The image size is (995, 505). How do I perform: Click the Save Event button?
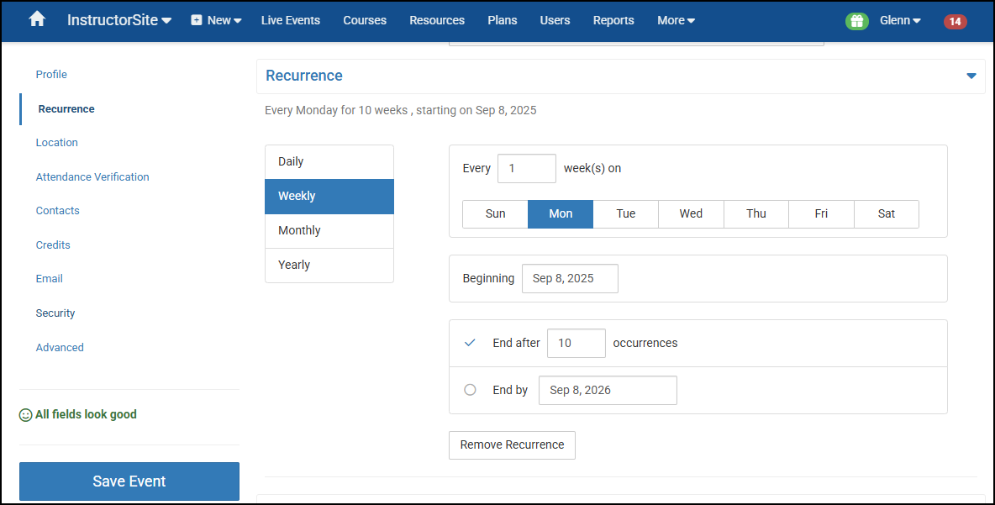[129, 481]
